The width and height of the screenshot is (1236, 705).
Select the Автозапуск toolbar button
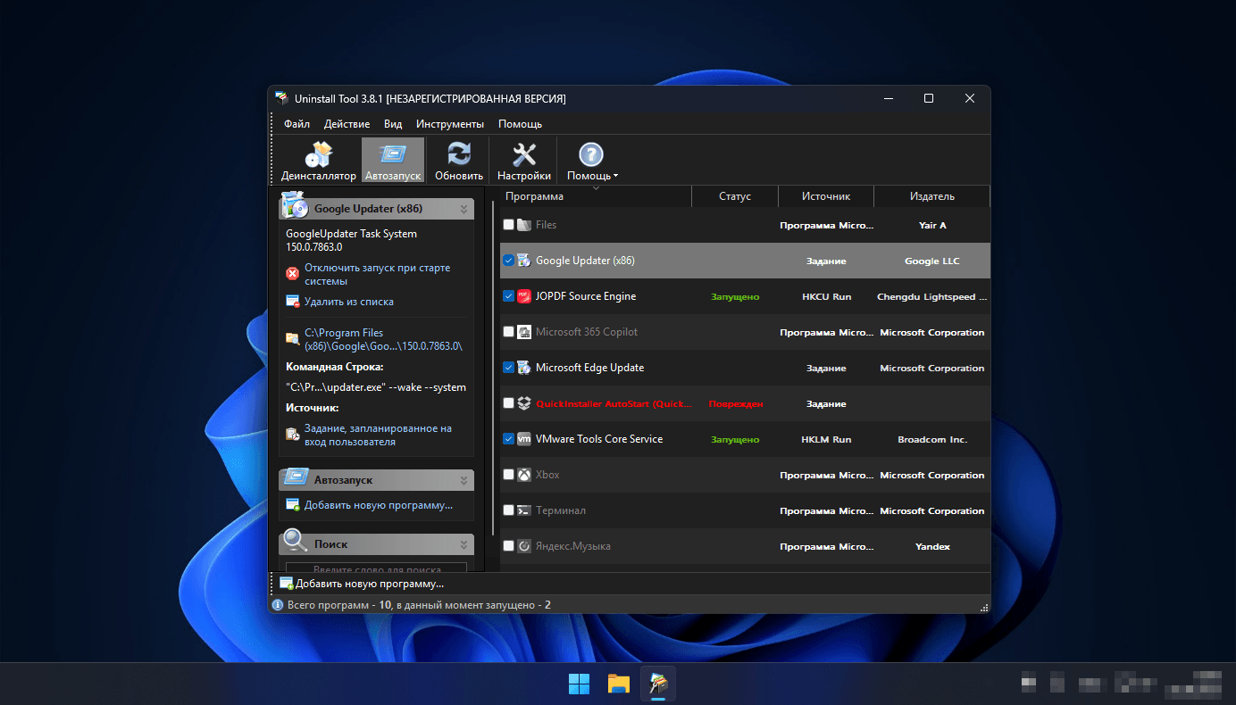[x=393, y=162]
